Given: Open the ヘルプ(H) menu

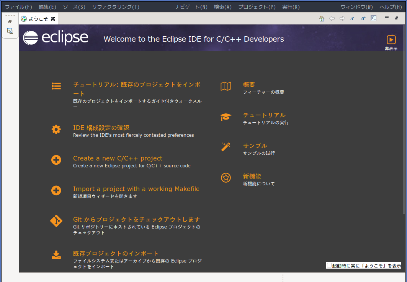Looking at the screenshot, I should point(391,7).
